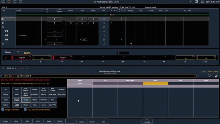This screenshot has width=220, height=124.
Task: Click the gear icon left of PSD tab
Action: coord(3,68)
